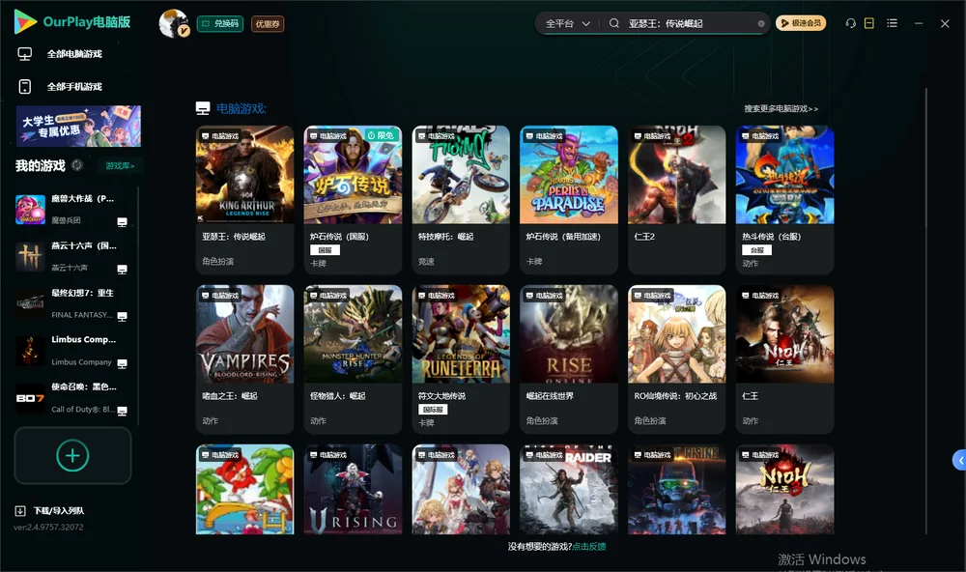Viewport: 966px width, 572px height.
Task: Add a new game with plus button
Action: pyautogui.click(x=72, y=455)
